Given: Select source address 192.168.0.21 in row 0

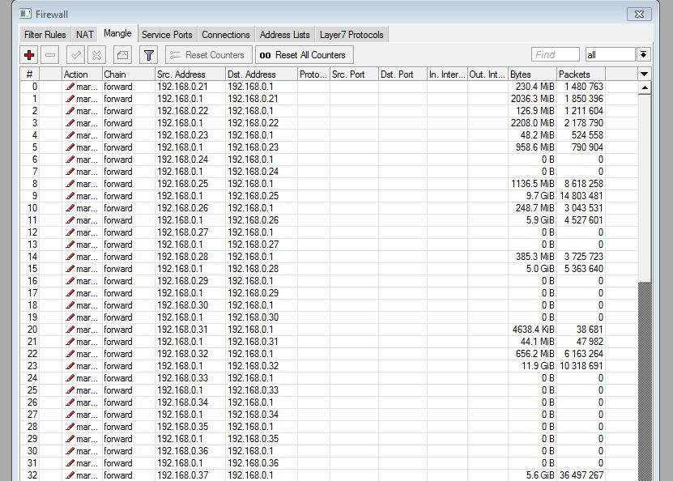Looking at the screenshot, I should tap(182, 87).
